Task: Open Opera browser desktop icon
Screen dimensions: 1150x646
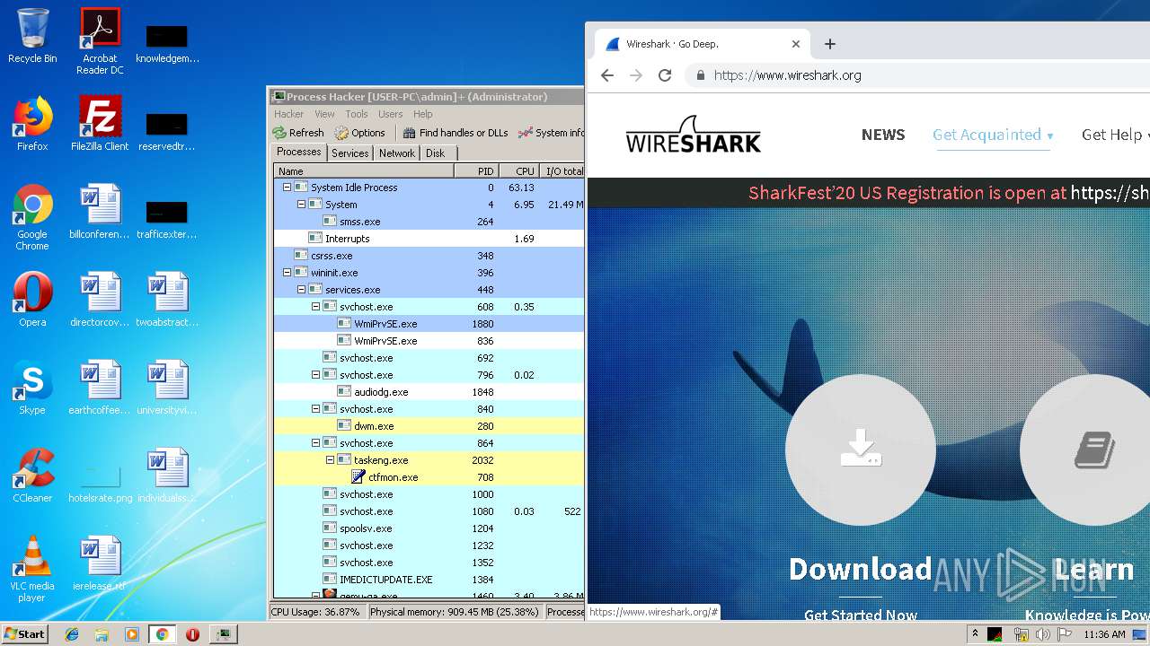Action: coord(32,300)
